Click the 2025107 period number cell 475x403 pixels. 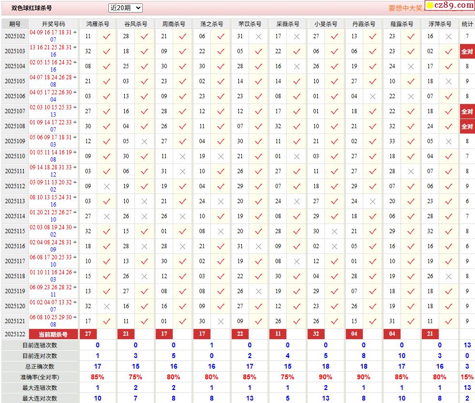click(x=15, y=111)
